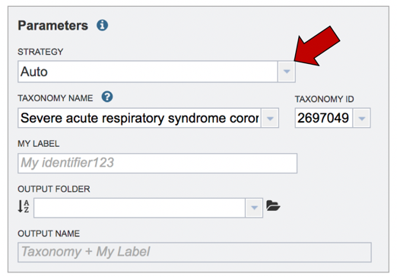This screenshot has height=277, width=397.
Task: Click the Parameters heading text
Action: pyautogui.click(x=53, y=26)
